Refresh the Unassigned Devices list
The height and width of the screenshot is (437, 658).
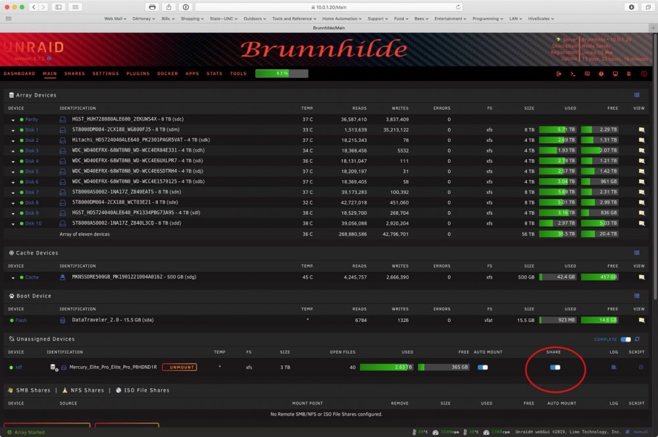(637, 339)
